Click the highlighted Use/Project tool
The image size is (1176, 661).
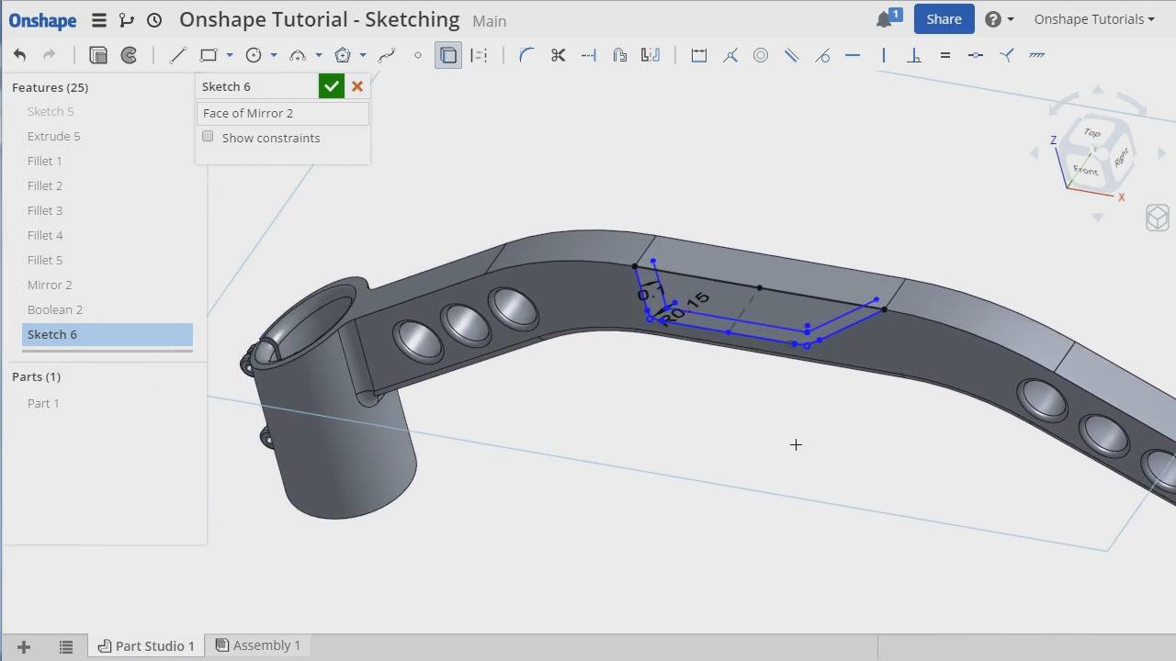448,55
